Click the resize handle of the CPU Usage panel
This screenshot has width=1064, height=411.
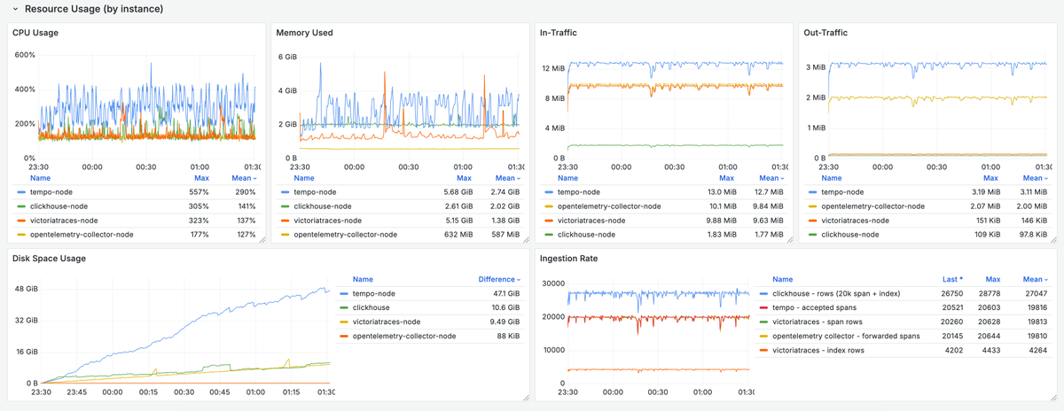tap(262, 240)
